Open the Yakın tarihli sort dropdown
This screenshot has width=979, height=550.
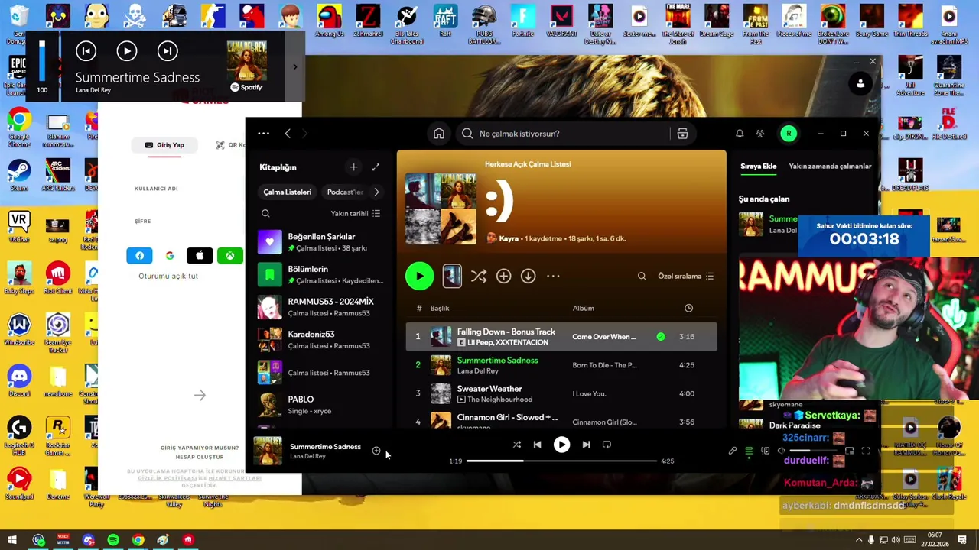356,214
